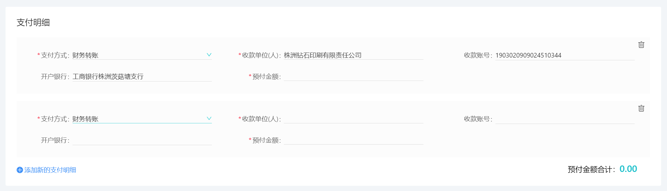The width and height of the screenshot is (667, 191).
Task: Focus first 收款单位 field with 株洲钻石印刷有限责任公司
Action: (354, 55)
